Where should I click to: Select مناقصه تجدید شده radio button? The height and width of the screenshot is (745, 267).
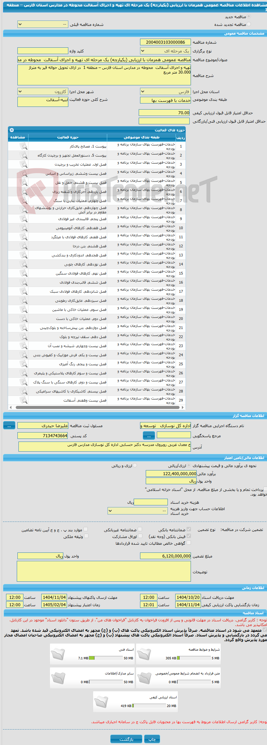249,24
